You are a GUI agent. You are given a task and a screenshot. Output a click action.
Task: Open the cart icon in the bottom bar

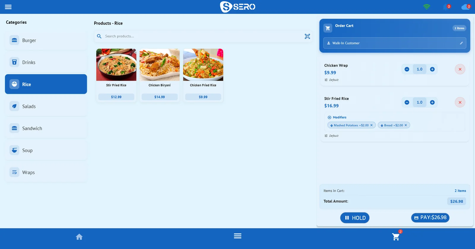[396, 237]
